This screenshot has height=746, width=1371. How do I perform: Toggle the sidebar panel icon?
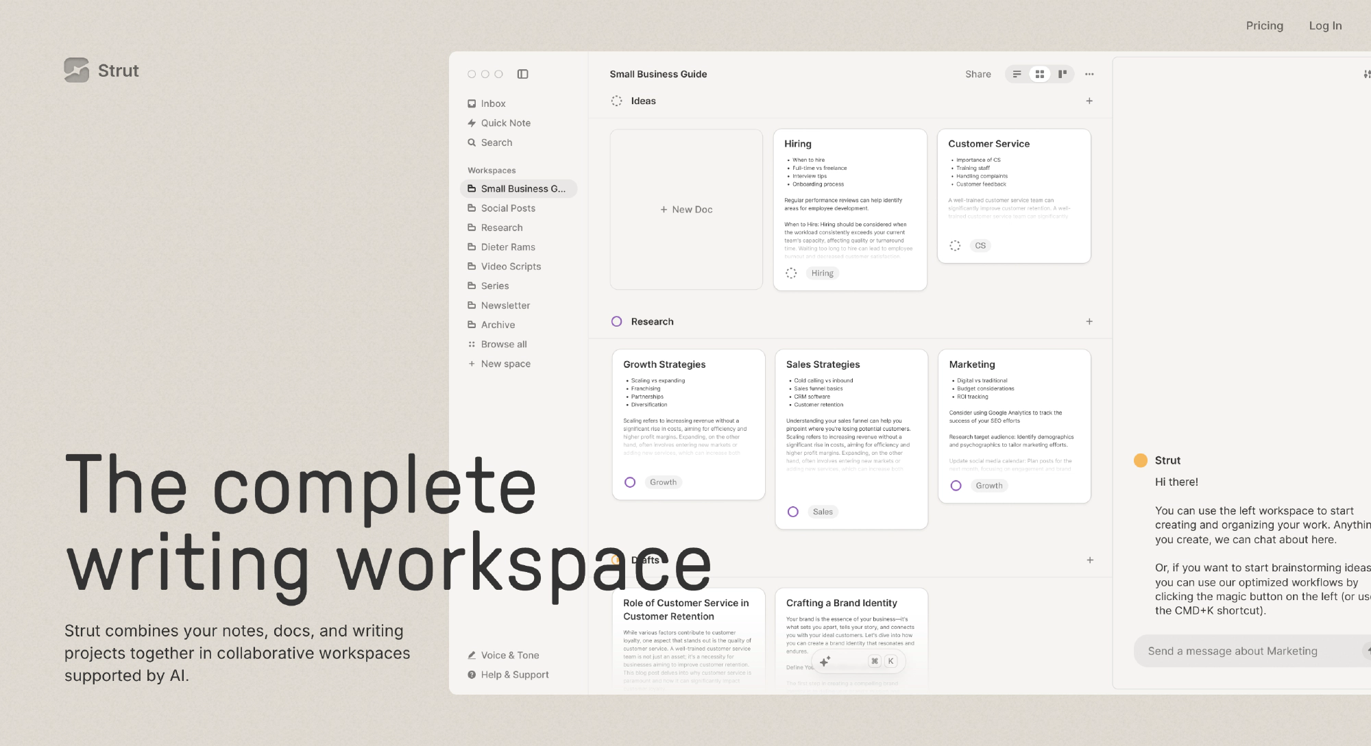coord(522,74)
